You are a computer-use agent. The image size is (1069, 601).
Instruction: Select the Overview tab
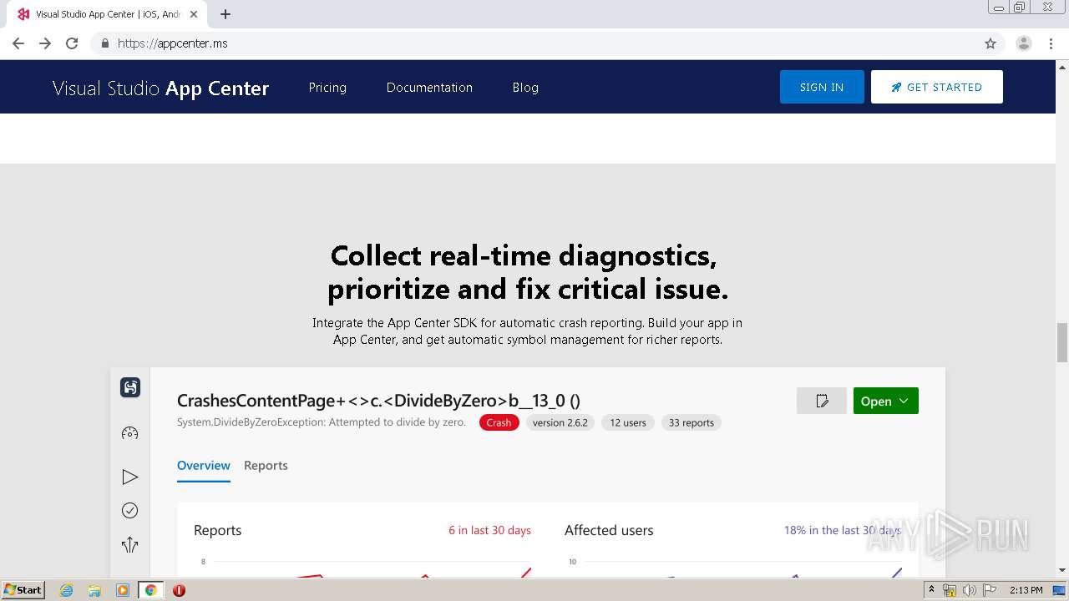click(x=204, y=466)
